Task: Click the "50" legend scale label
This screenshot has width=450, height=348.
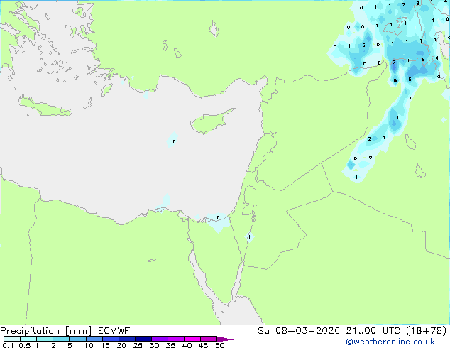Action: point(219,345)
